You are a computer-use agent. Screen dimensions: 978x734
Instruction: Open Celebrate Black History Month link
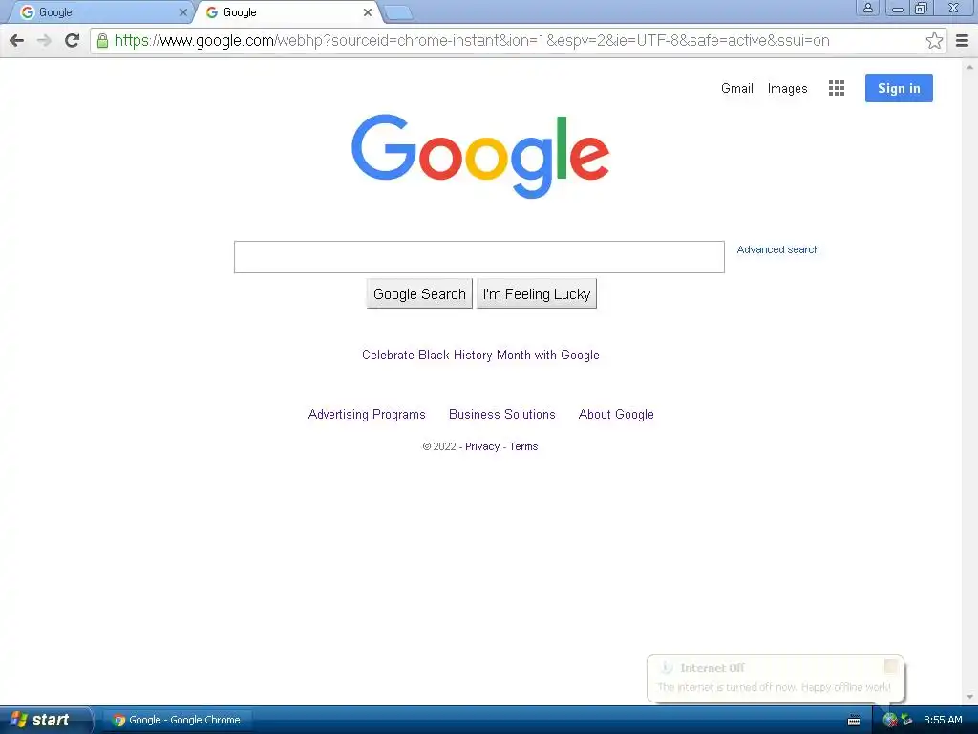pos(480,356)
